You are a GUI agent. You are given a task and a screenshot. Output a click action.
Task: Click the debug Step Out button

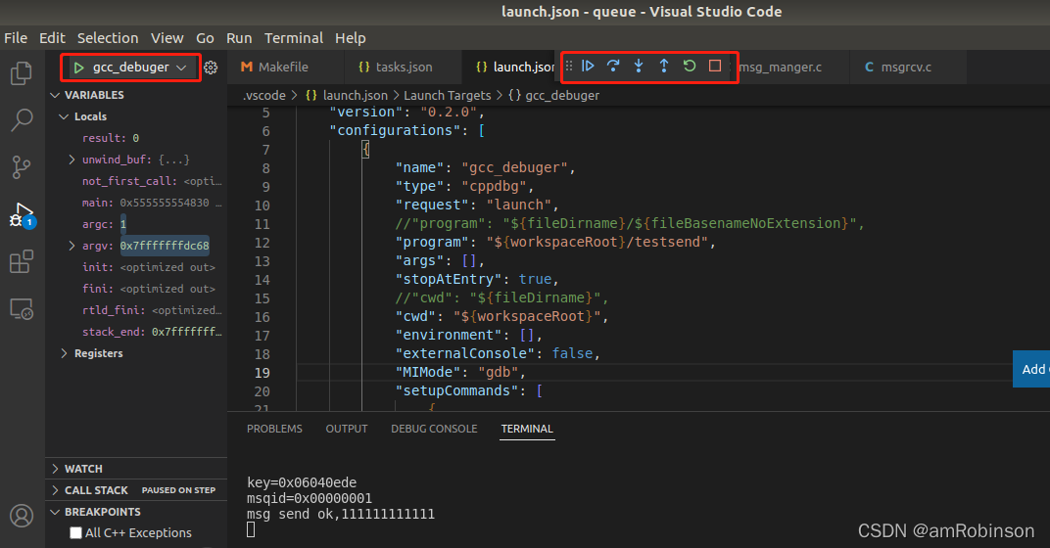[x=664, y=66]
